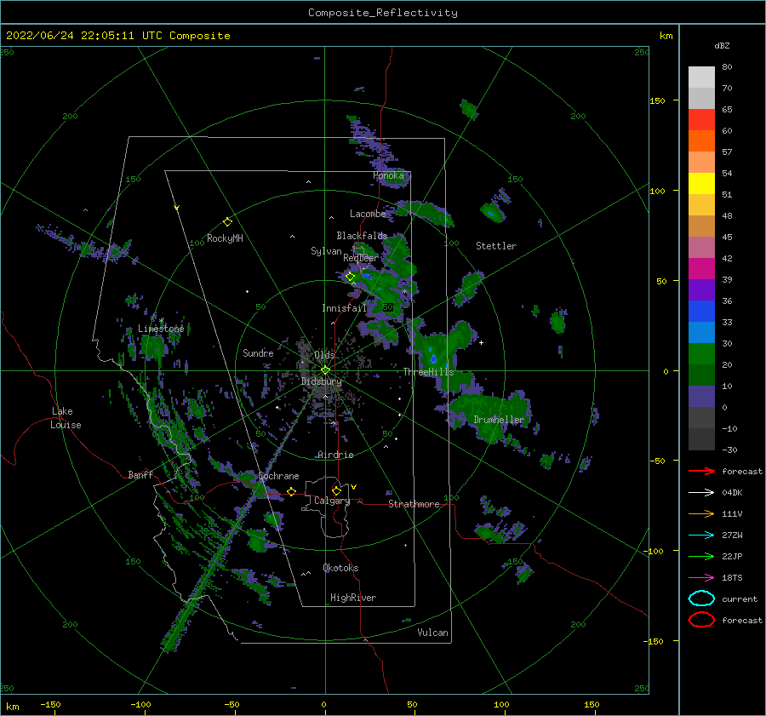Select the 45 dBZ mauve color swatch
Image resolution: width=766 pixels, height=716 pixels.
[701, 247]
